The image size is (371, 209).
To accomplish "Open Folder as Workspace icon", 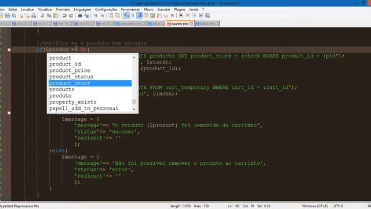I will coord(166,16).
